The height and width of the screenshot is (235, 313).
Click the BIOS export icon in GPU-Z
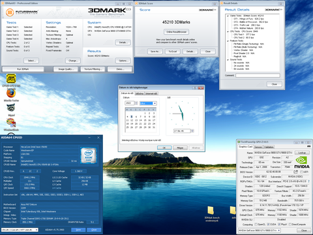pyautogui.click(x=296, y=172)
